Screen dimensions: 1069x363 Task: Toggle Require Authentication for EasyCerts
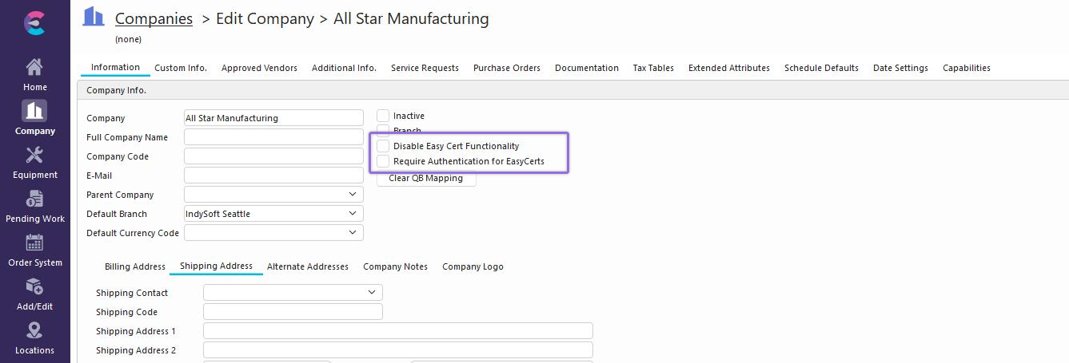[x=383, y=161]
